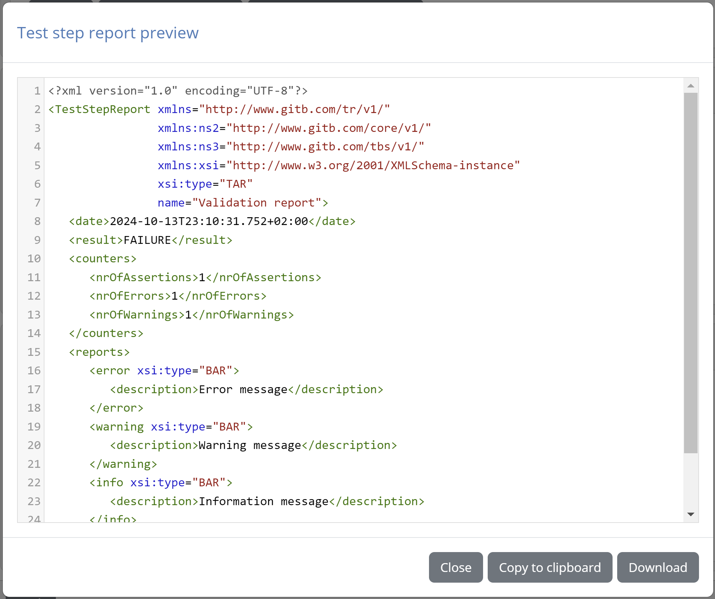Click the xmlns:ns2 attribute line
This screenshot has height=599, width=715.
pyautogui.click(x=294, y=128)
